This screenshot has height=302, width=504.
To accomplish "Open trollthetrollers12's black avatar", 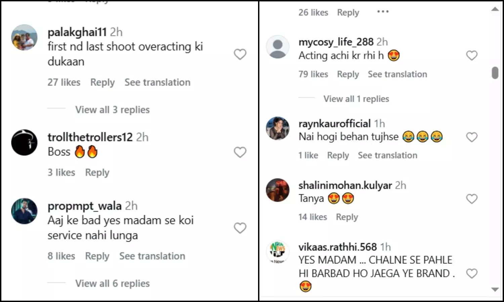I will [24, 142].
